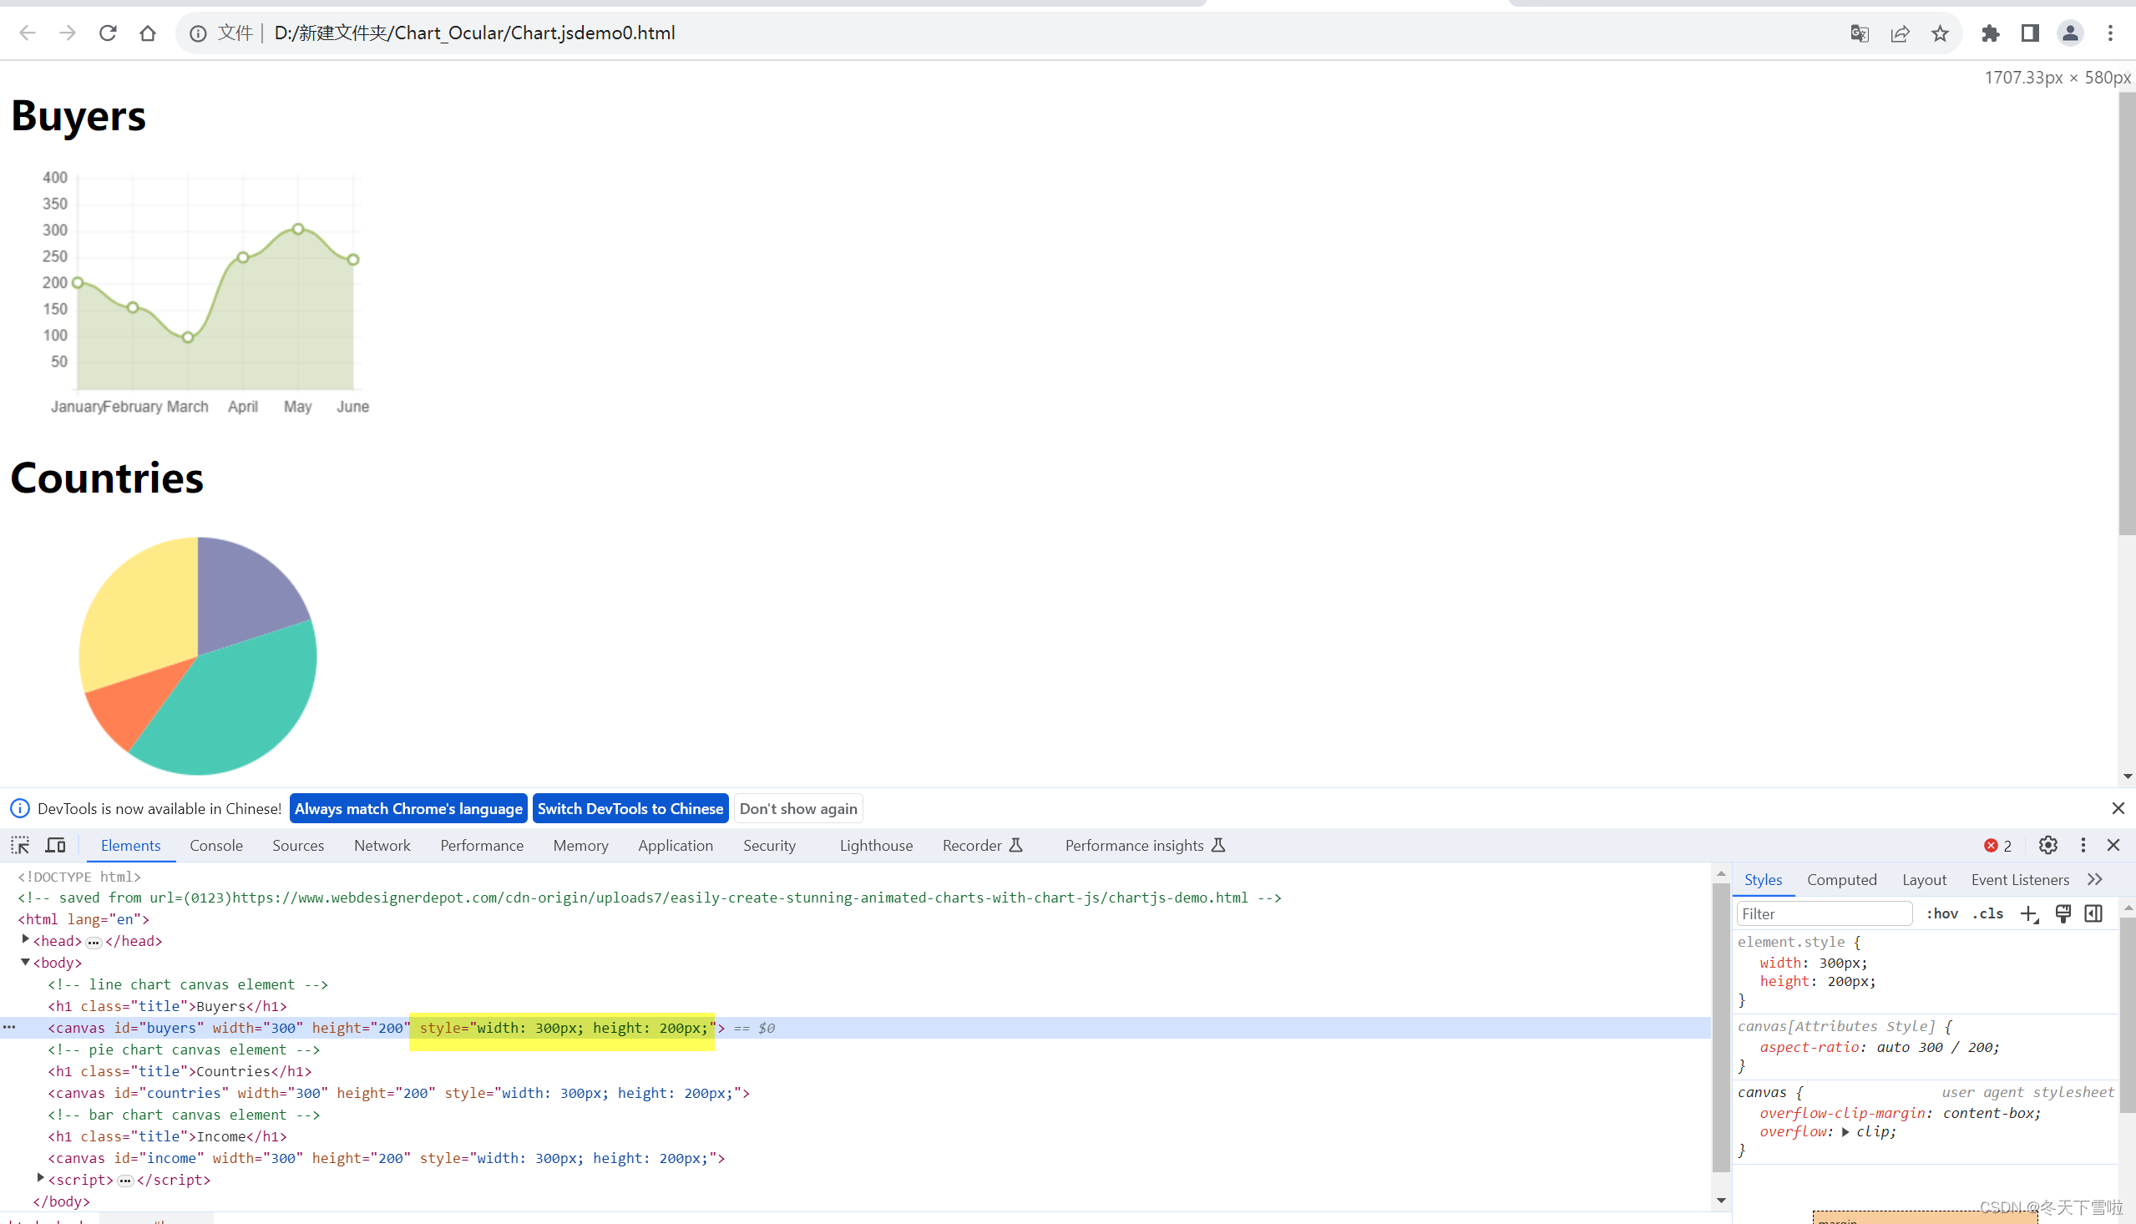Screen dimensions: 2136x1224
Task: Expand the head element node
Action: pyautogui.click(x=26, y=940)
